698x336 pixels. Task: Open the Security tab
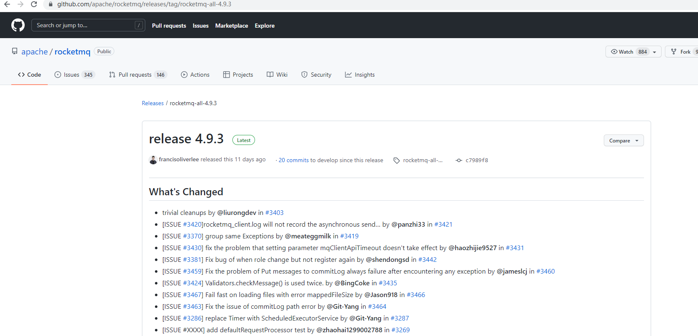[x=316, y=75]
